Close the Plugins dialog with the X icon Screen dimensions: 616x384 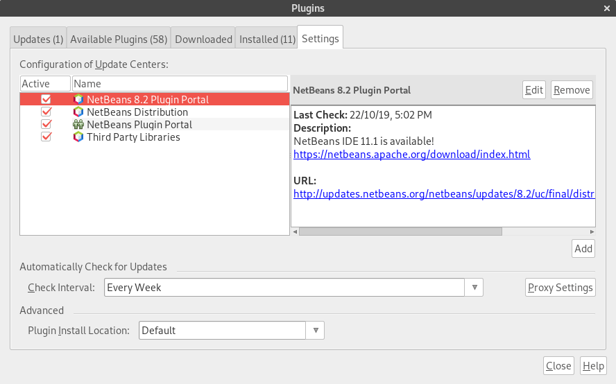(606, 8)
